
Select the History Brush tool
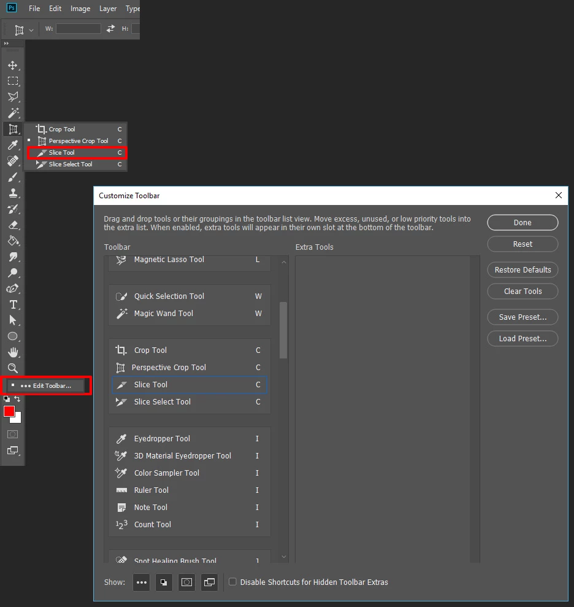[x=13, y=209]
